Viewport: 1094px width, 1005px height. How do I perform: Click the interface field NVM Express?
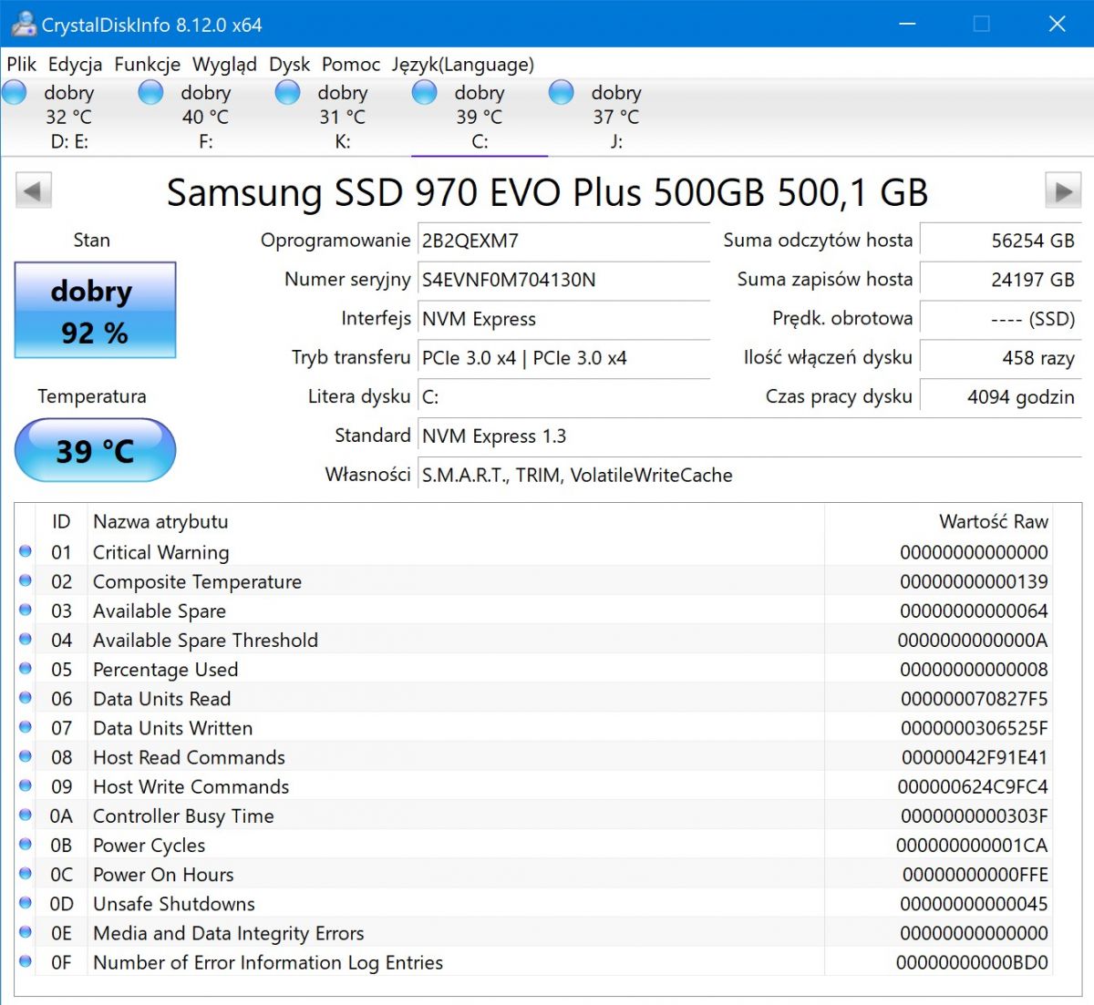click(x=563, y=319)
